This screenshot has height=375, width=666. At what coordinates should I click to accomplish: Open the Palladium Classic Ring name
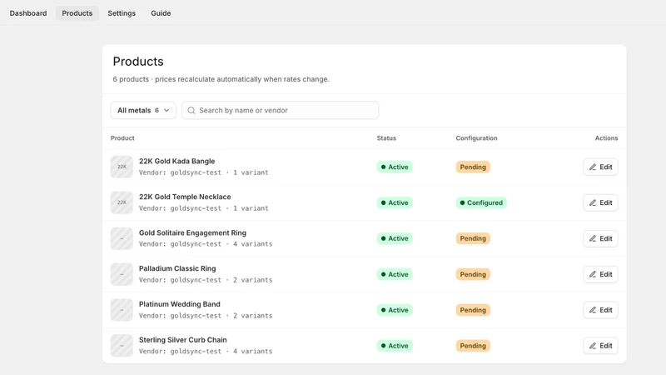click(x=177, y=268)
